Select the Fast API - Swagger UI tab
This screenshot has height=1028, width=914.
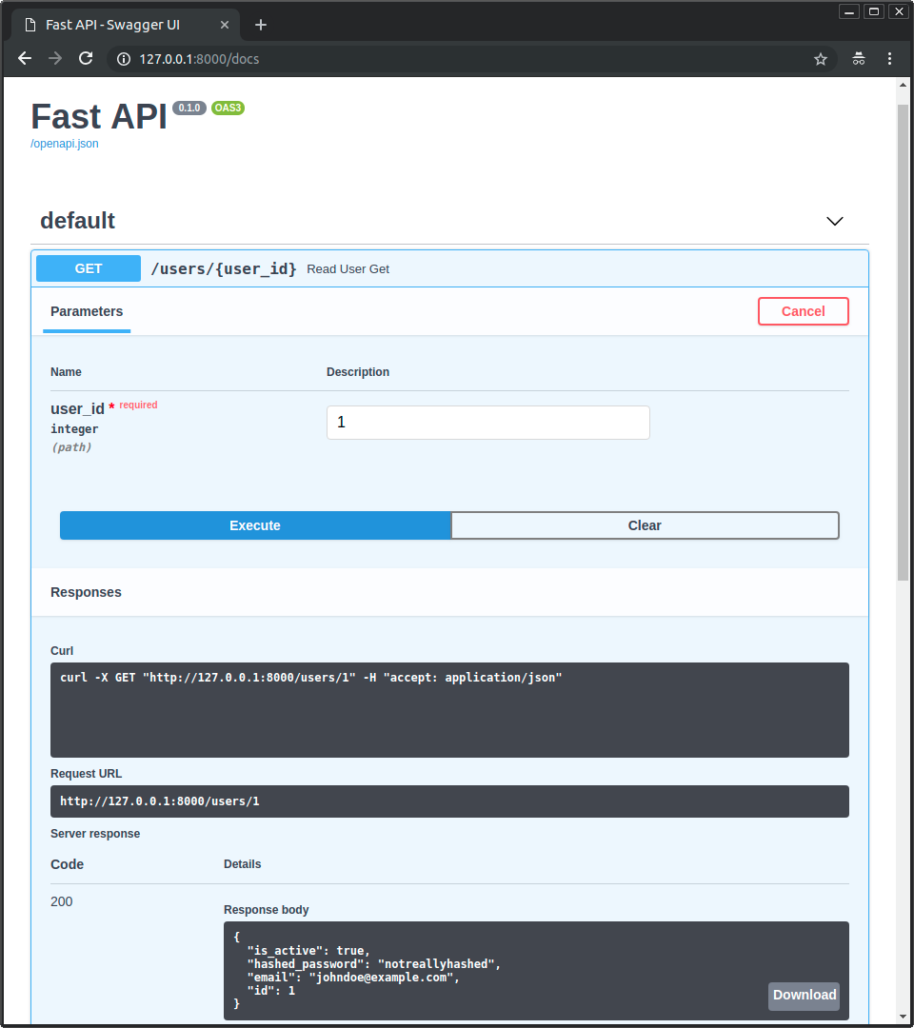pos(112,25)
